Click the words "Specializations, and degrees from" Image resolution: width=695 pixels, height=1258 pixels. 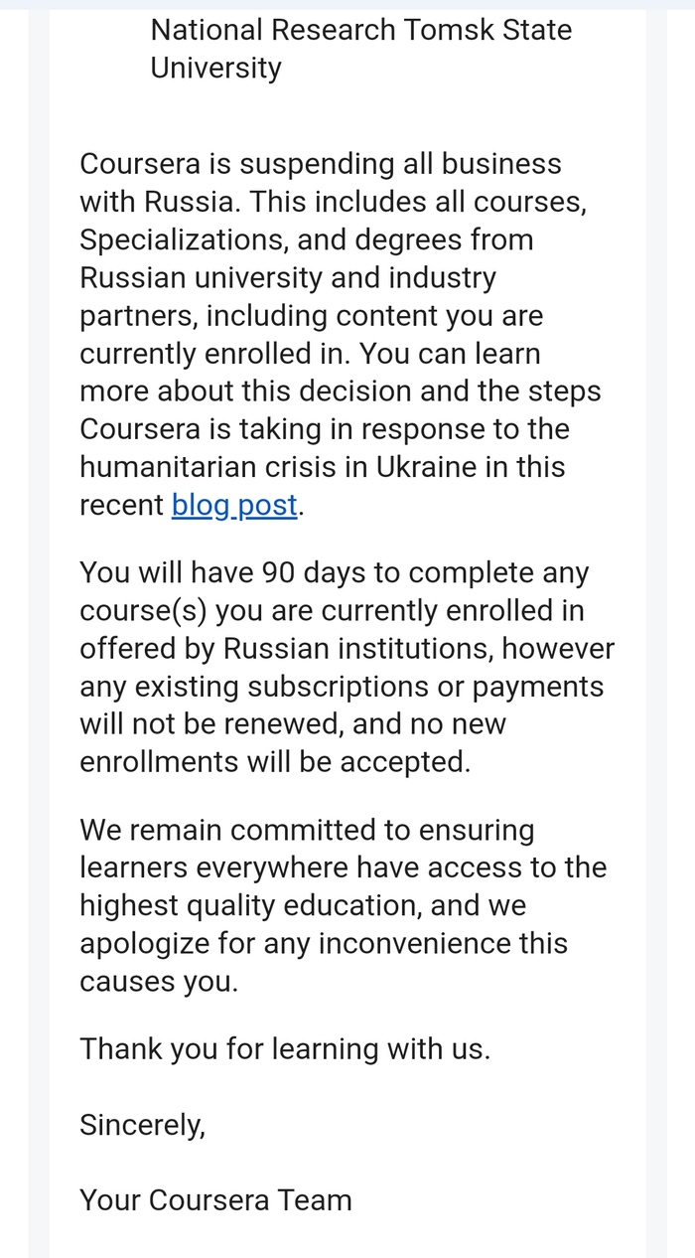click(306, 239)
